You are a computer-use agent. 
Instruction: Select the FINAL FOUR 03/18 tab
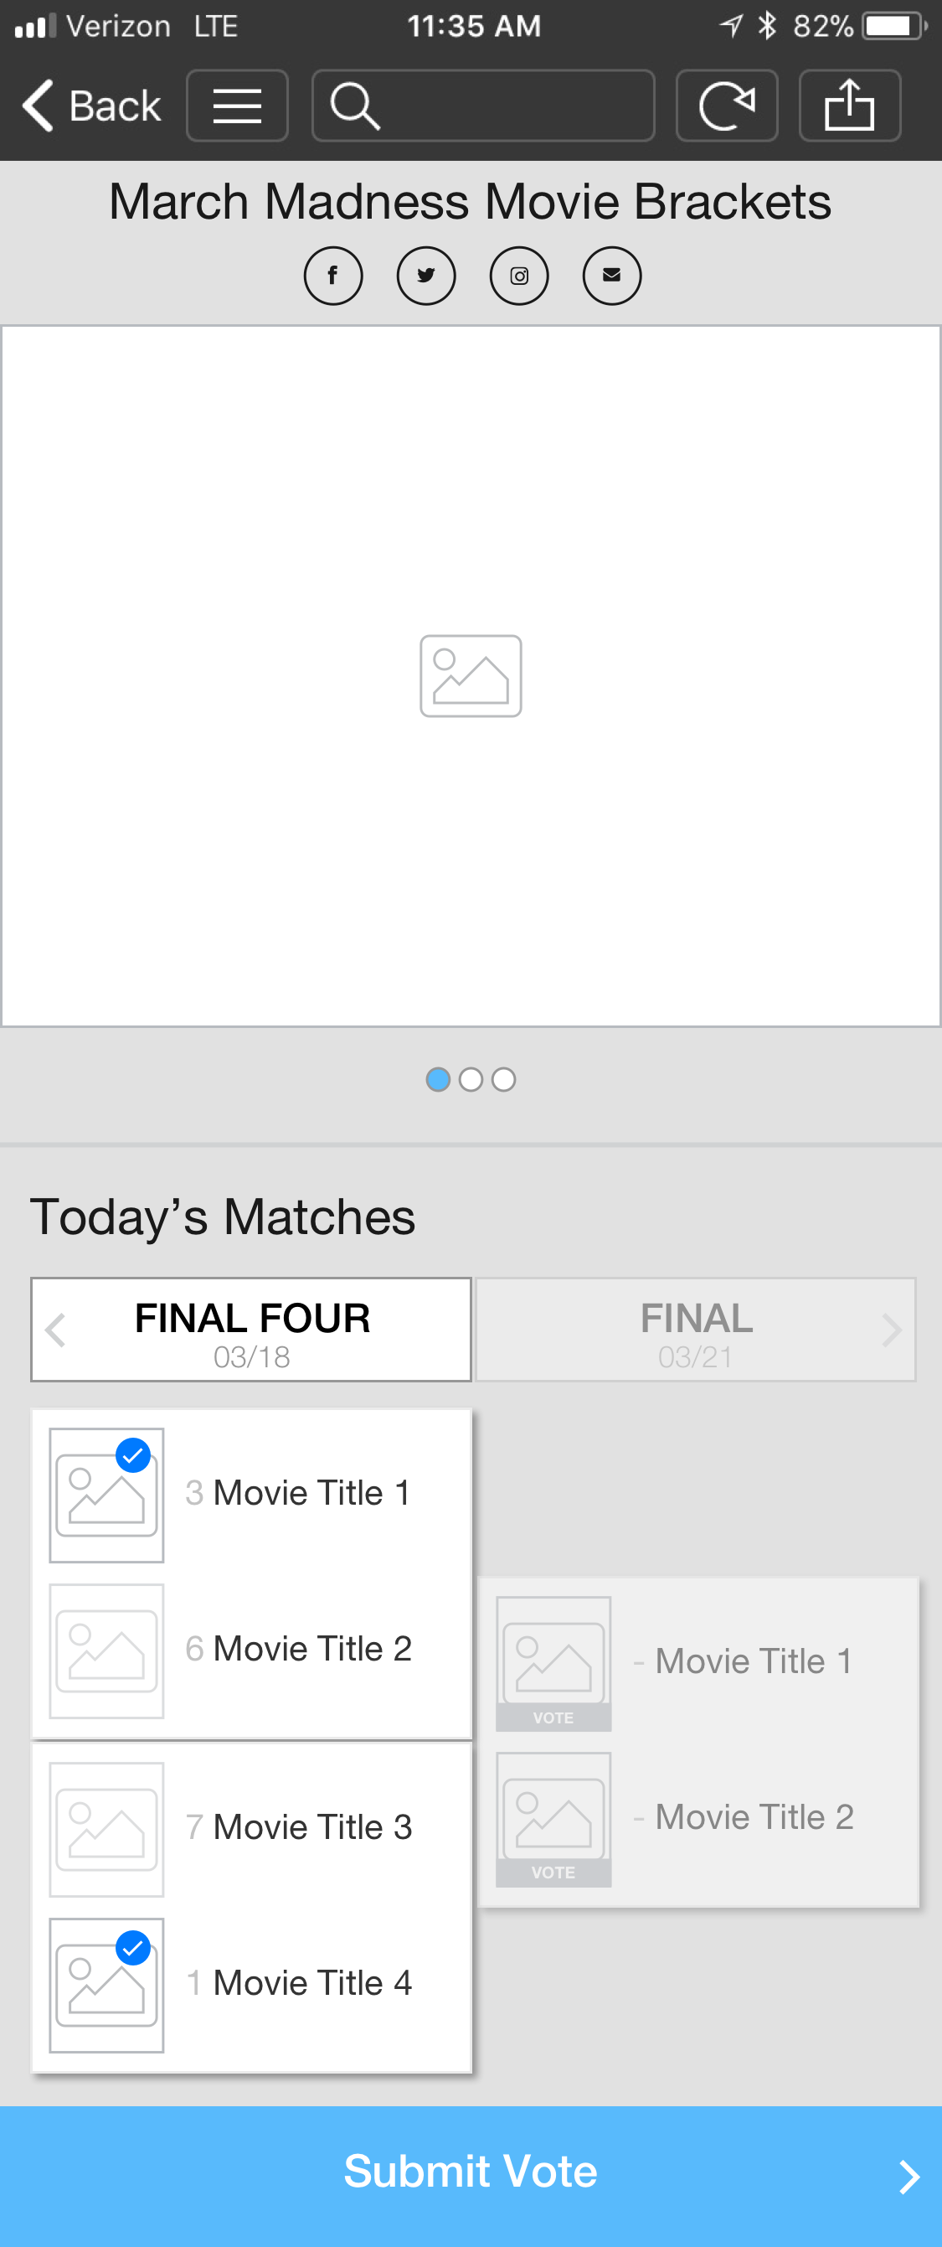coord(251,1330)
